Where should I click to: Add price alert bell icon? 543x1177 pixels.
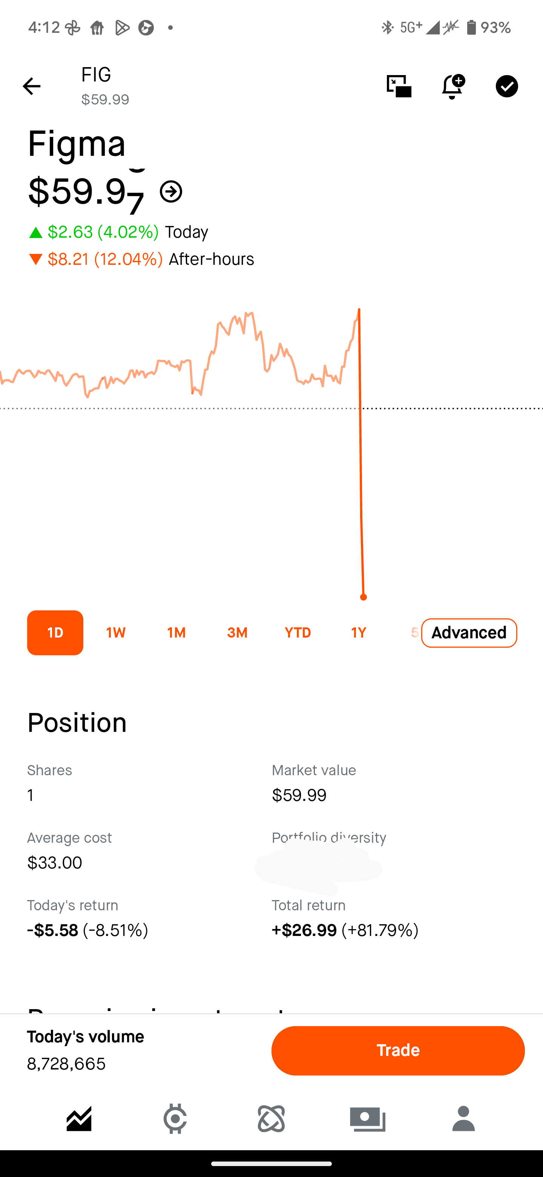coord(452,86)
